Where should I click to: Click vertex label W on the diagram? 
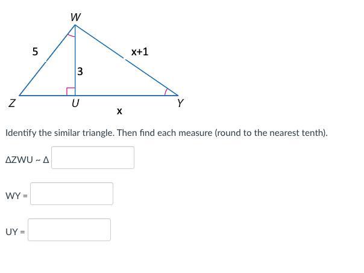click(x=76, y=17)
